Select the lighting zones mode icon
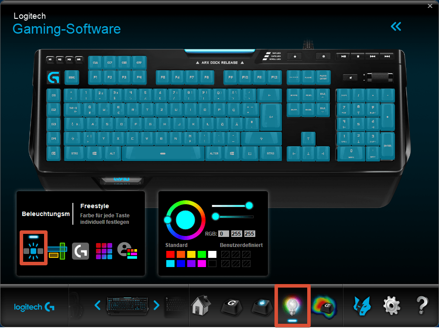Screen dimensions: 439x329 pos(58,251)
